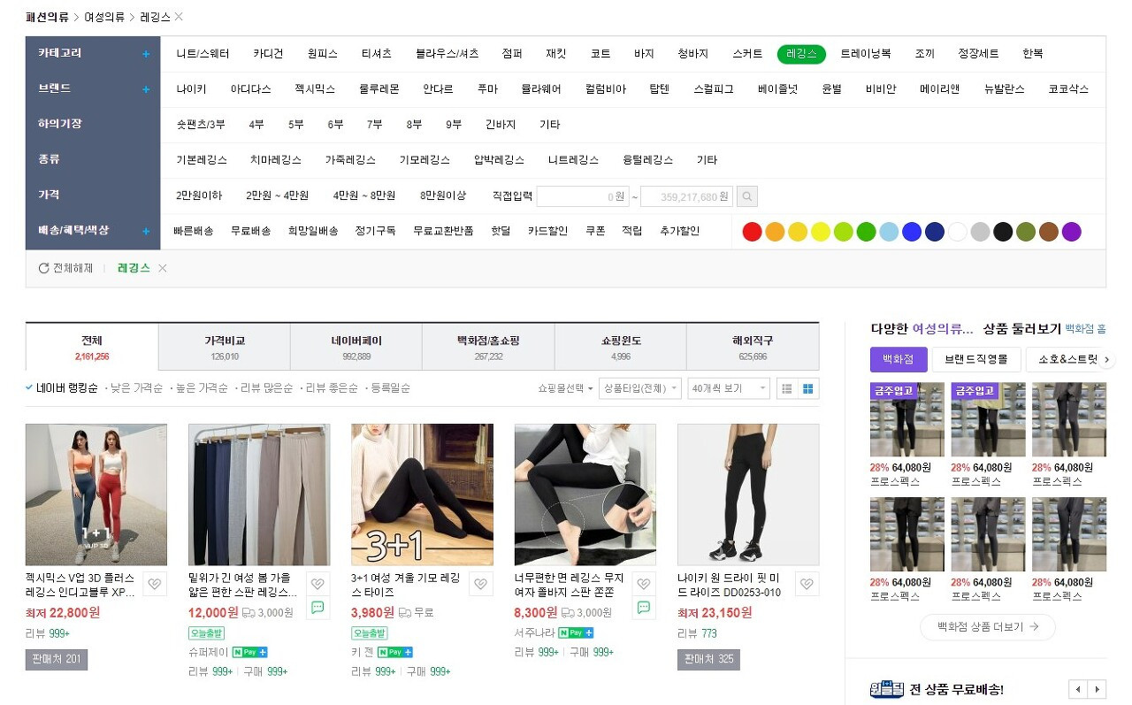The width and height of the screenshot is (1132, 705).
Task: Open 백화점 상품 더보기 button
Action: (988, 627)
